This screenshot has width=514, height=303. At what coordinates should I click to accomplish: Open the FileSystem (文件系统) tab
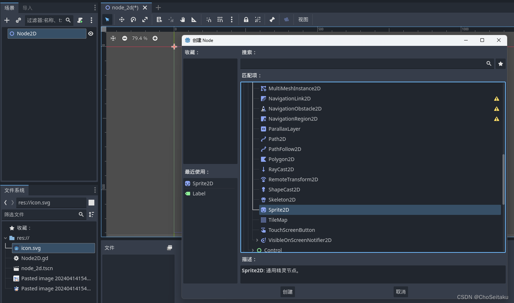(14, 190)
